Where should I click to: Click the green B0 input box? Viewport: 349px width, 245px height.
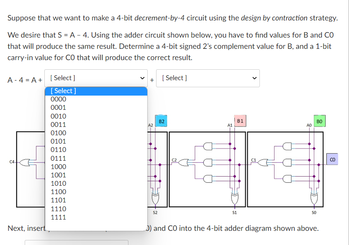click(x=320, y=121)
